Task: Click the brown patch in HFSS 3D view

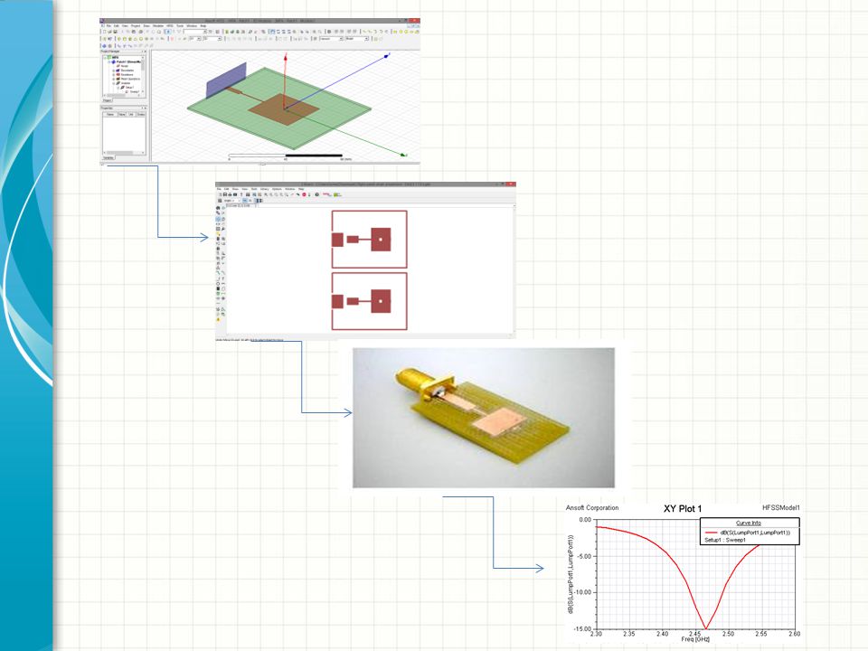Action: (283, 109)
